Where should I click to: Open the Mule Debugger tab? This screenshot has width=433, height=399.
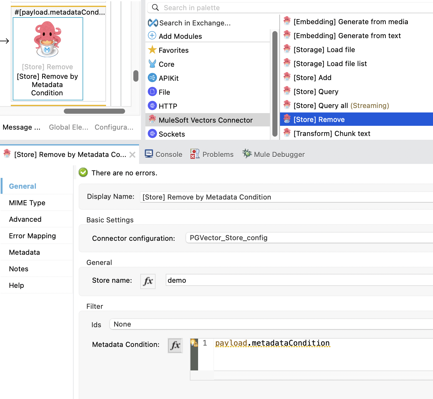pyautogui.click(x=274, y=154)
